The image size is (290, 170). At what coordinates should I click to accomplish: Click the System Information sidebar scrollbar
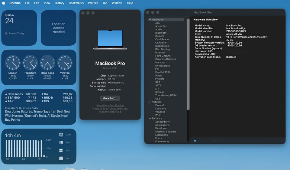(x=188, y=64)
